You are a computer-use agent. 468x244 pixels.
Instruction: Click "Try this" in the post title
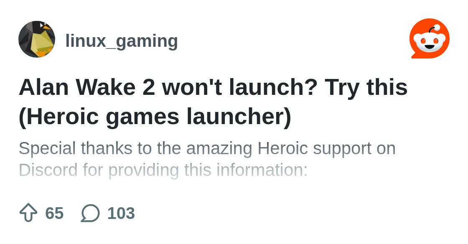click(366, 87)
